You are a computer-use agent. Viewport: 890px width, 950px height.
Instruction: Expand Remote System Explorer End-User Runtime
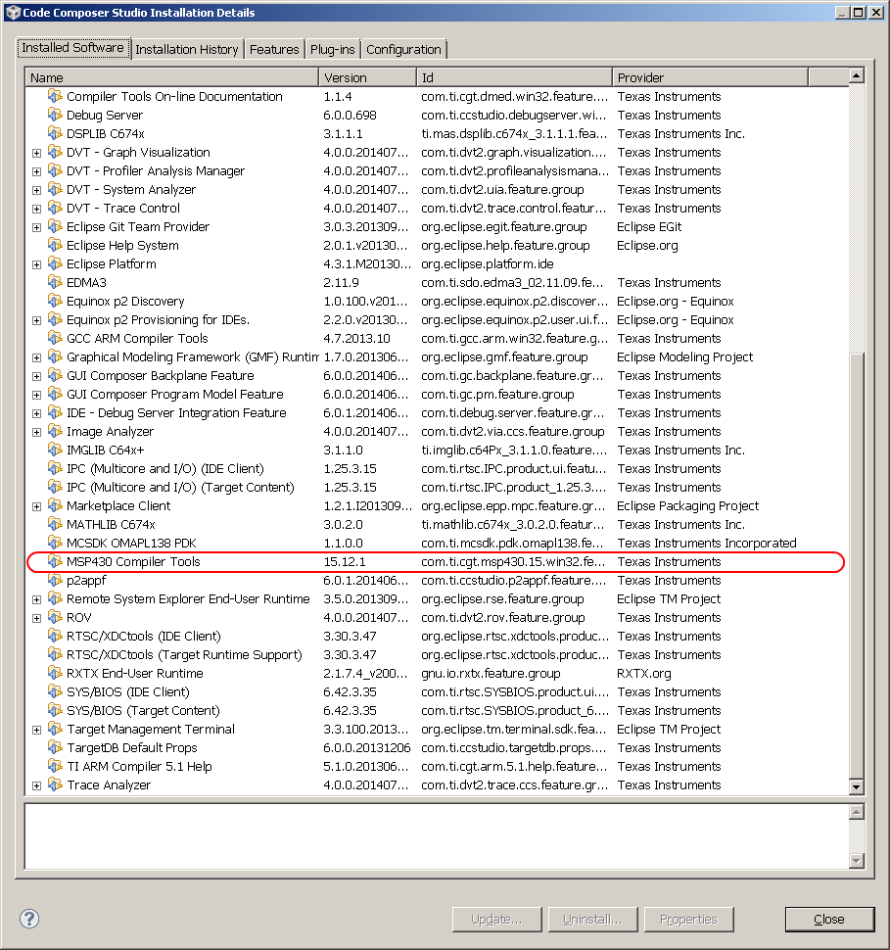click(36, 599)
